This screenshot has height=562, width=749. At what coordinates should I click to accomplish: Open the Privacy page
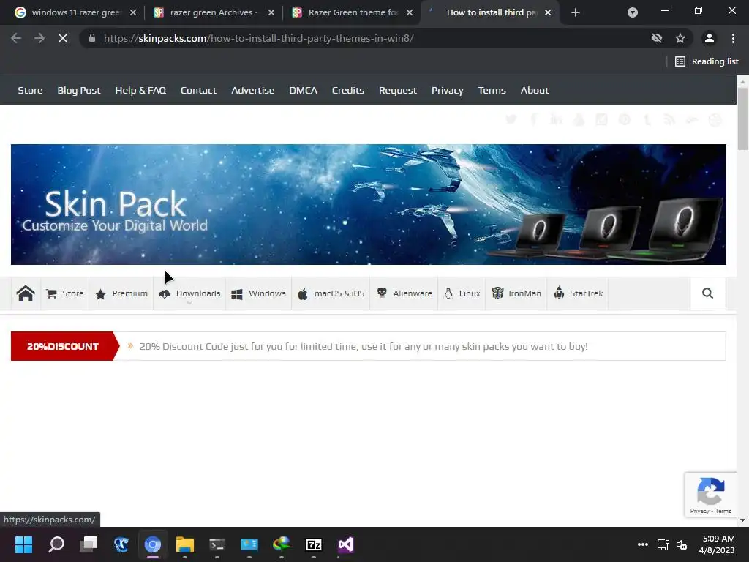pyautogui.click(x=447, y=90)
